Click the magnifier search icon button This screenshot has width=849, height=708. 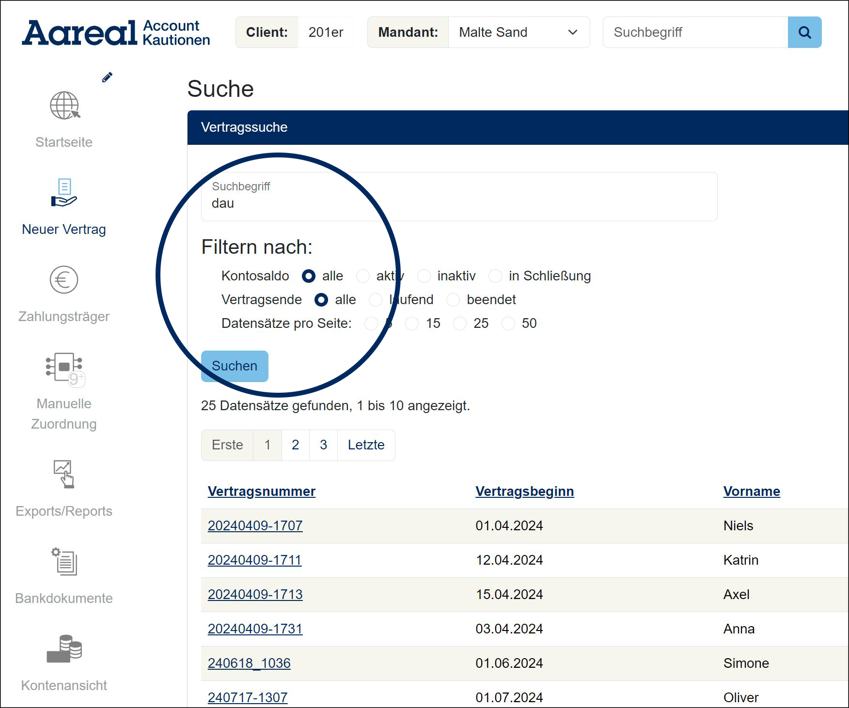point(804,32)
